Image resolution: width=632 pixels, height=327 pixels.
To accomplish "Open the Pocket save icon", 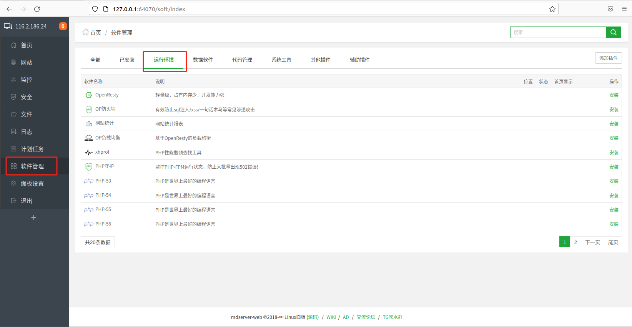I will tap(610, 9).
